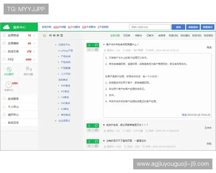This screenshot has height=173, width=216.
Task: Open the U8集成 category
Action: pyautogui.click(x=65, y=97)
